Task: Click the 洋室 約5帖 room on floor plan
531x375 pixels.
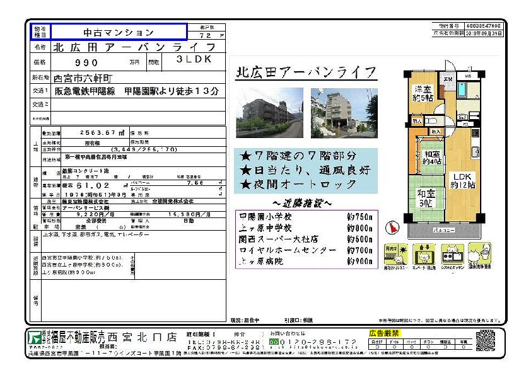Action: [423, 93]
